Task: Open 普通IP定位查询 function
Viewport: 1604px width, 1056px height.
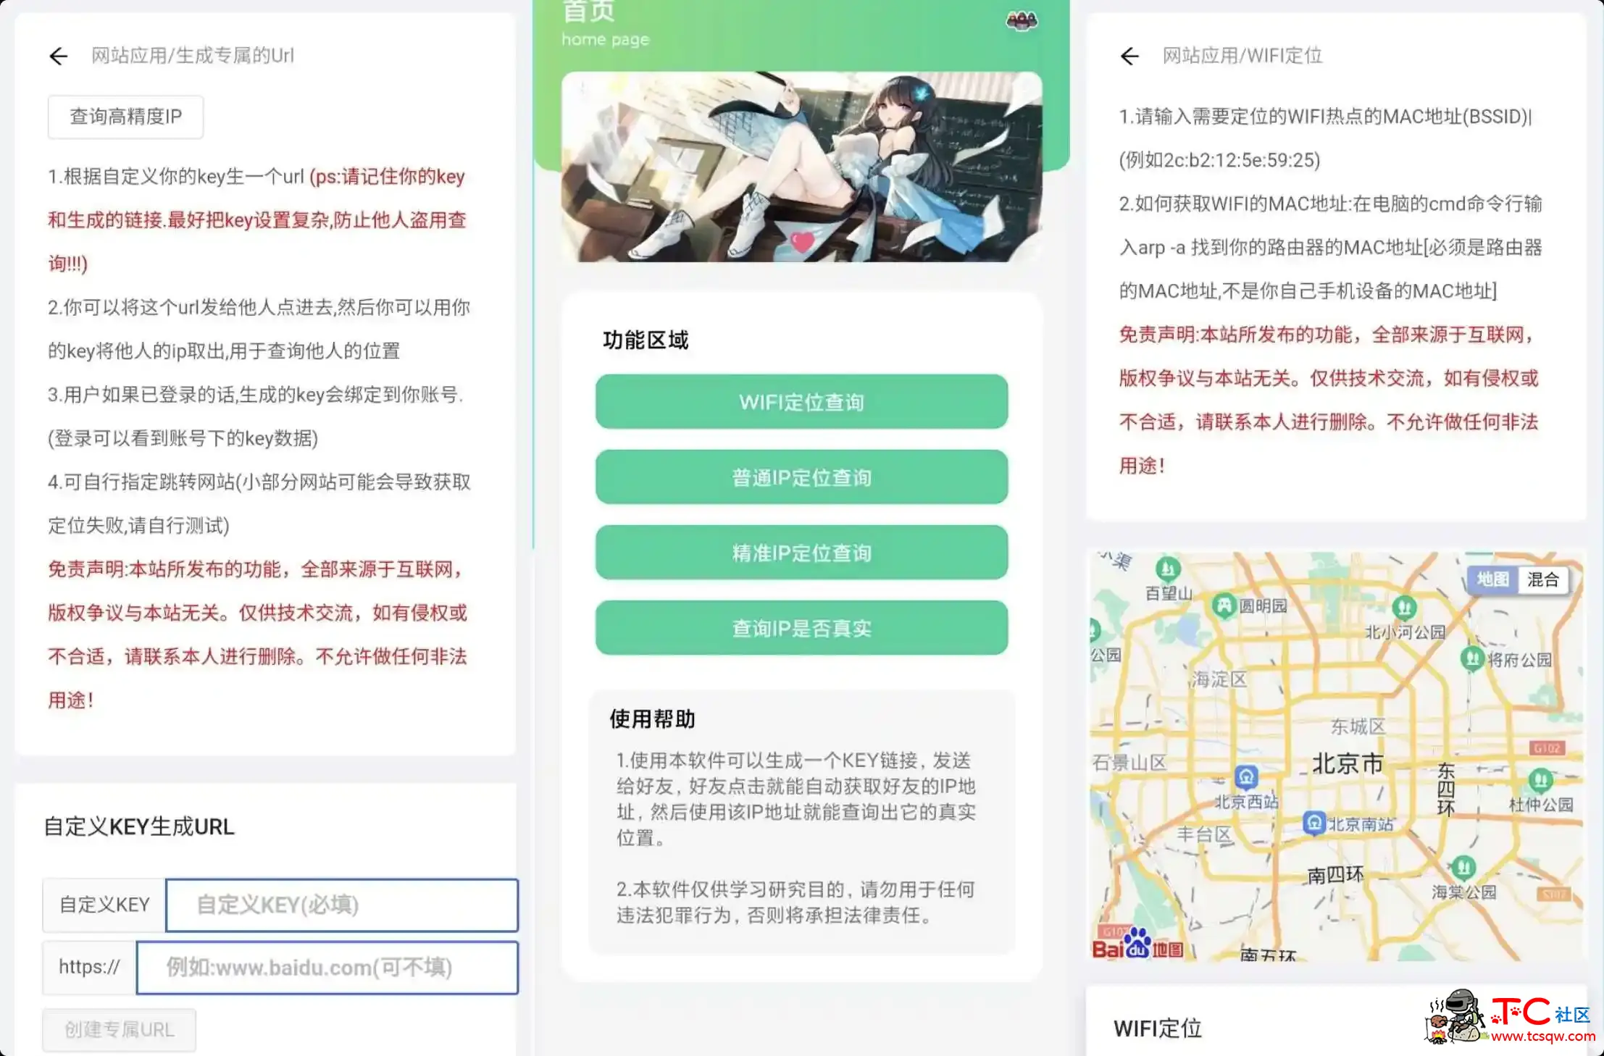Action: tap(801, 477)
